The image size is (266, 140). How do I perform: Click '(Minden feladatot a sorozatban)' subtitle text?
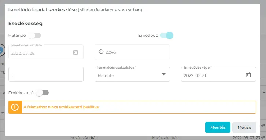[x=110, y=10]
